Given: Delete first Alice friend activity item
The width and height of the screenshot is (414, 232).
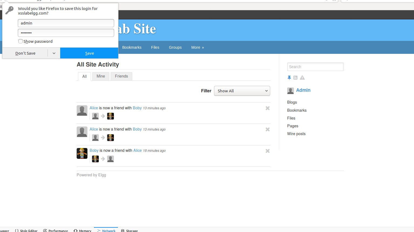Looking at the screenshot, I should tap(267, 108).
